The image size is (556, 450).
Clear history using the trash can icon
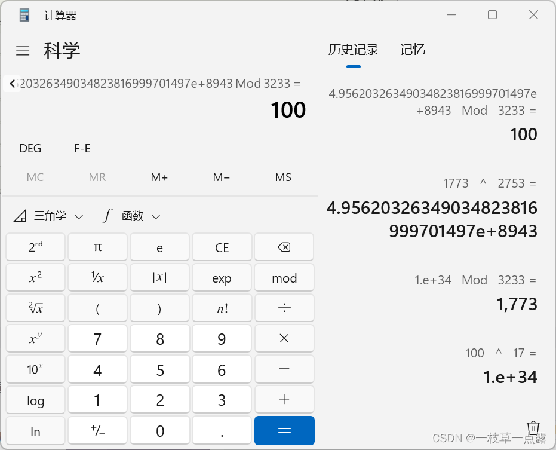point(533,428)
